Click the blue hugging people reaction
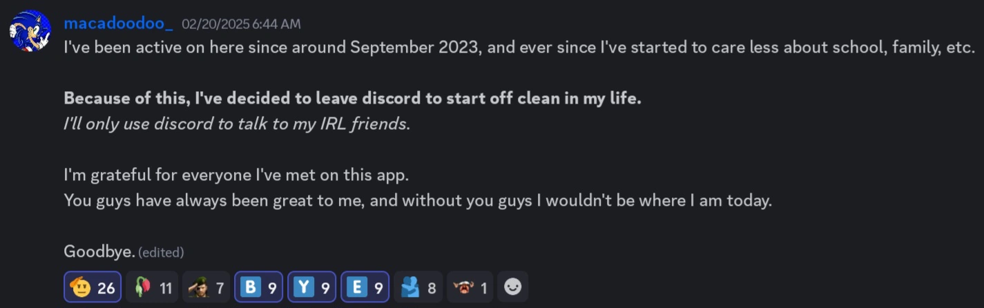This screenshot has width=984, height=308. [x=418, y=287]
